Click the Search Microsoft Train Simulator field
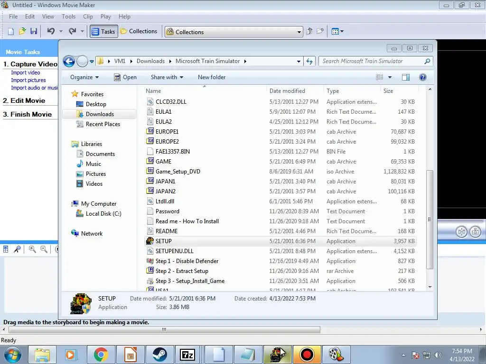This screenshot has width=486, height=364. click(x=375, y=61)
